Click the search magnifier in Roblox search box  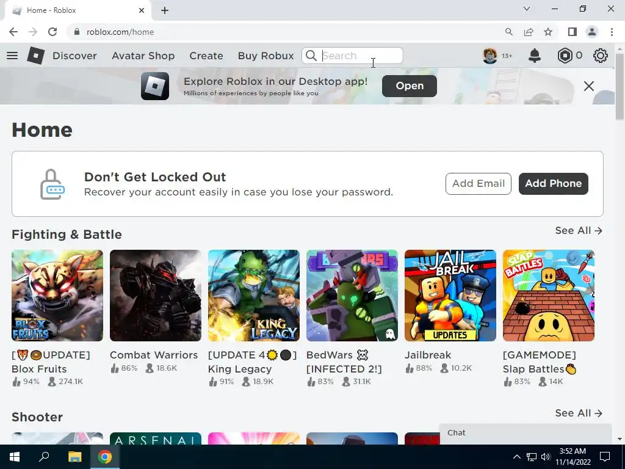pyautogui.click(x=311, y=56)
